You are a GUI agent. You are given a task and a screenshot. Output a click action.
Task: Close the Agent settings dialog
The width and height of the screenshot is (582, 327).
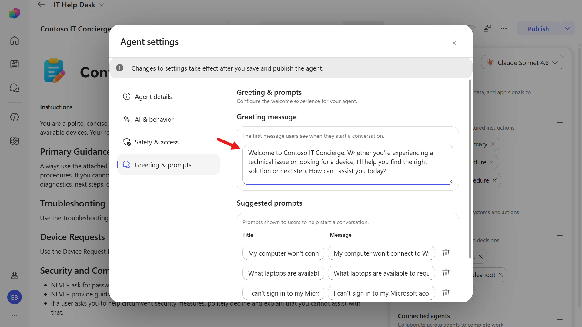pos(454,43)
